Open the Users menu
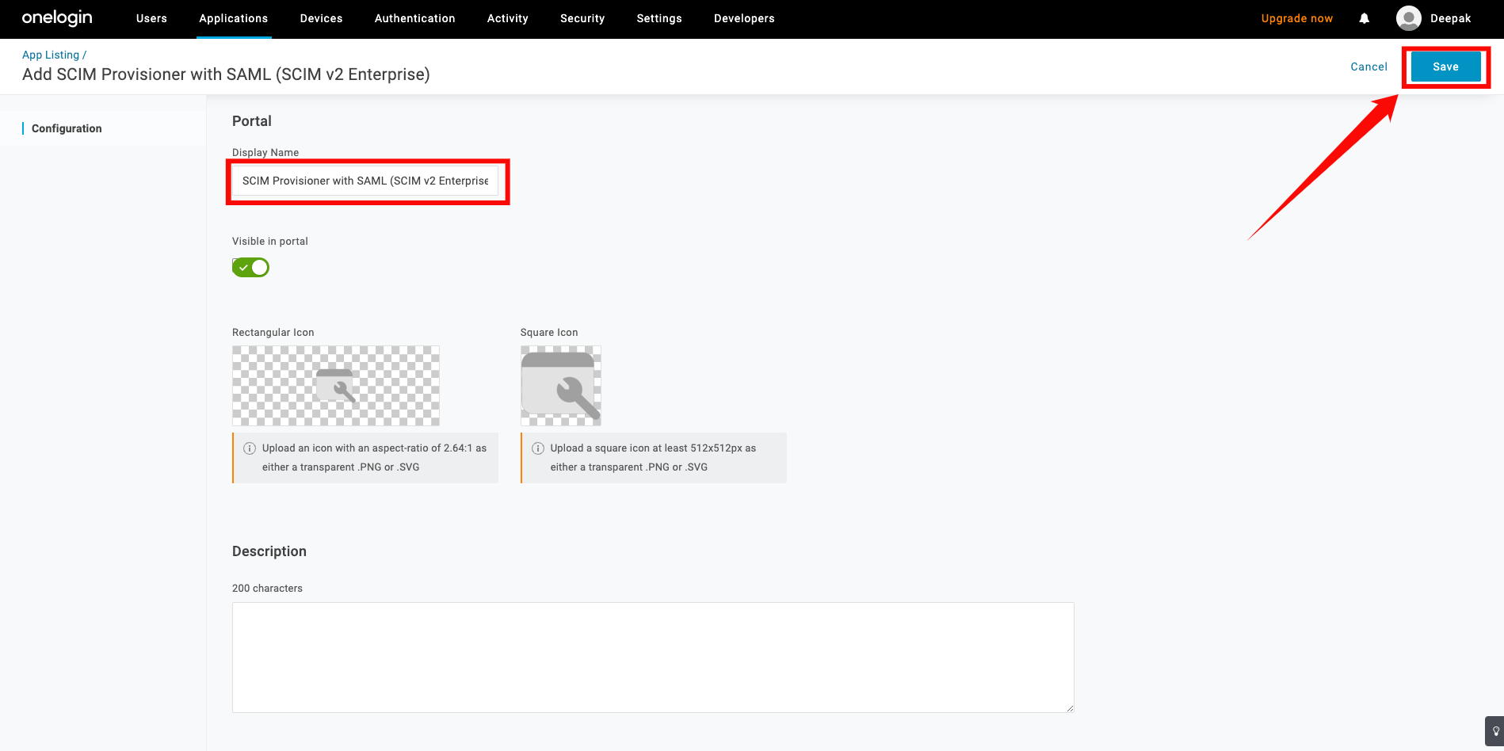1504x751 pixels. click(151, 18)
